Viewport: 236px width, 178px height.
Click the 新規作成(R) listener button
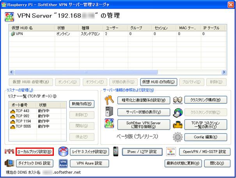click(82, 104)
